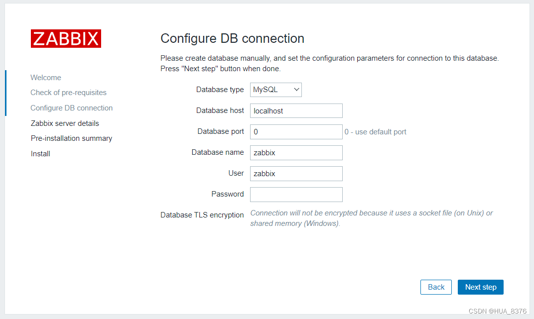Viewport: 534px width, 319px height.
Task: Select the Install step
Action: 40,154
